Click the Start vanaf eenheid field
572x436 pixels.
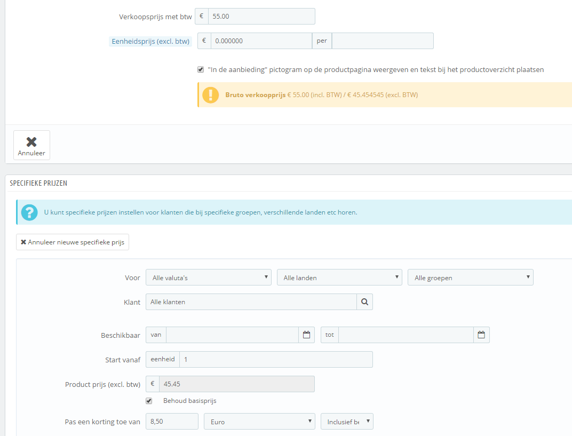[276, 359]
